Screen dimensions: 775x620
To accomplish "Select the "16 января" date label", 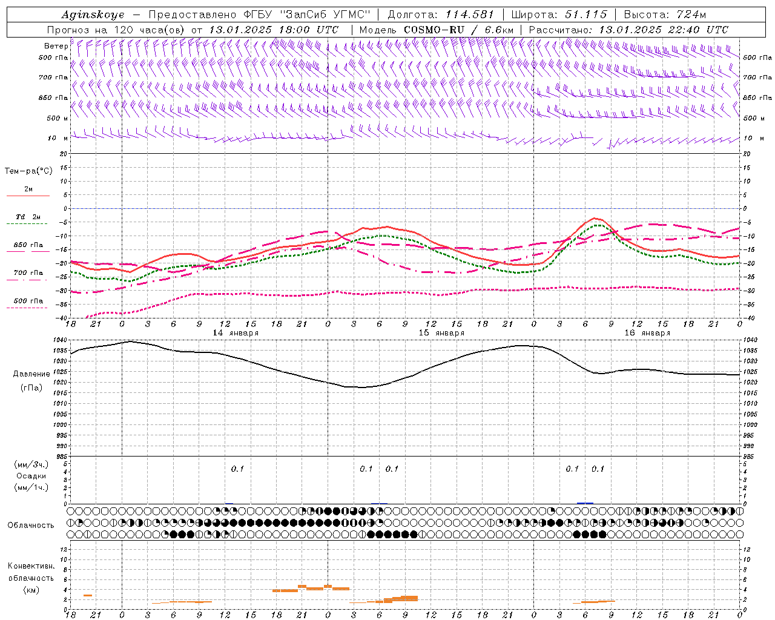I will [x=647, y=333].
